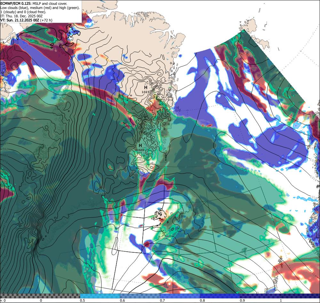320x303 pixels.
Task: Click the 0.6–0.7 color scale segment
Action: coord(140,296)
